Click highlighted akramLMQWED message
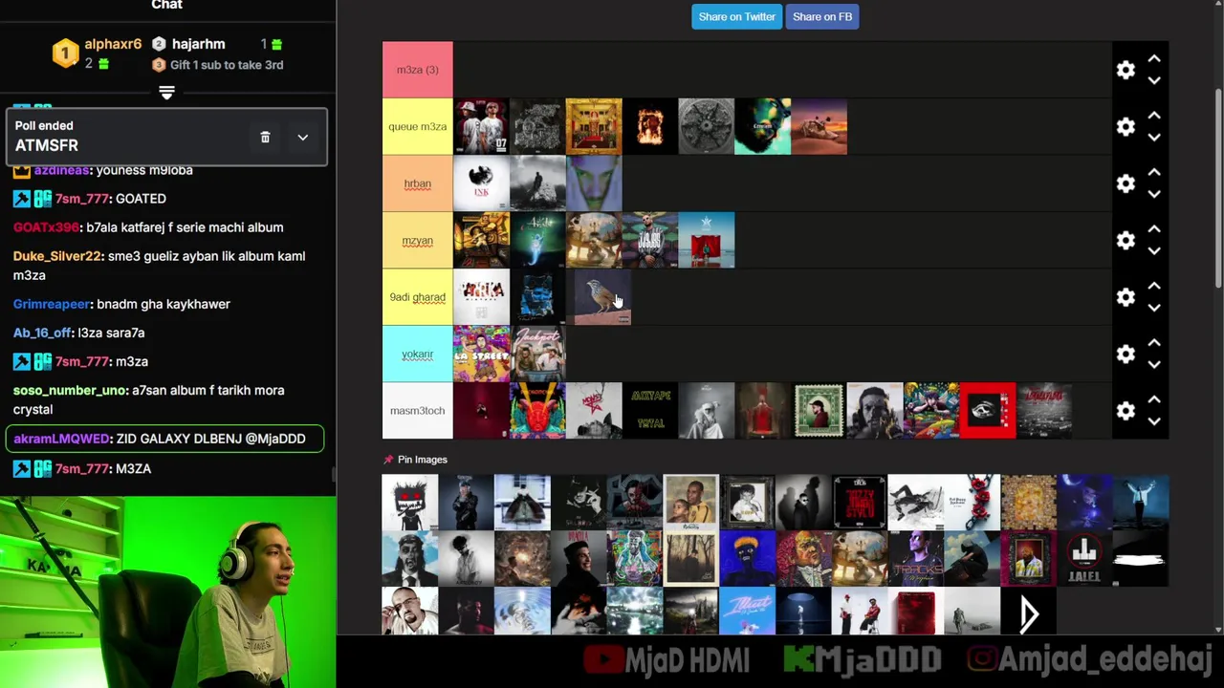 tap(164, 439)
